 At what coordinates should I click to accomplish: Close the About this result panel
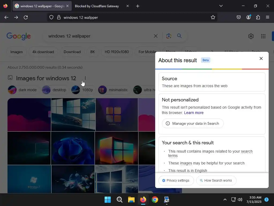click(261, 58)
